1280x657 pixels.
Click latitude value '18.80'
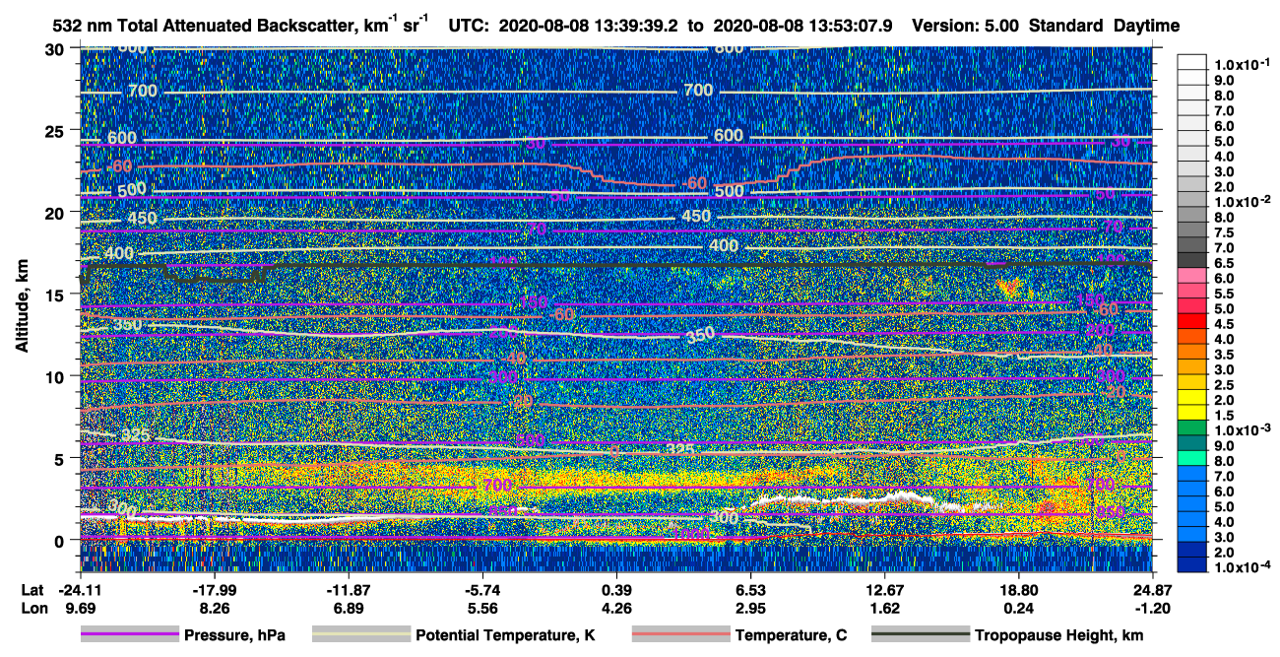click(x=1018, y=590)
